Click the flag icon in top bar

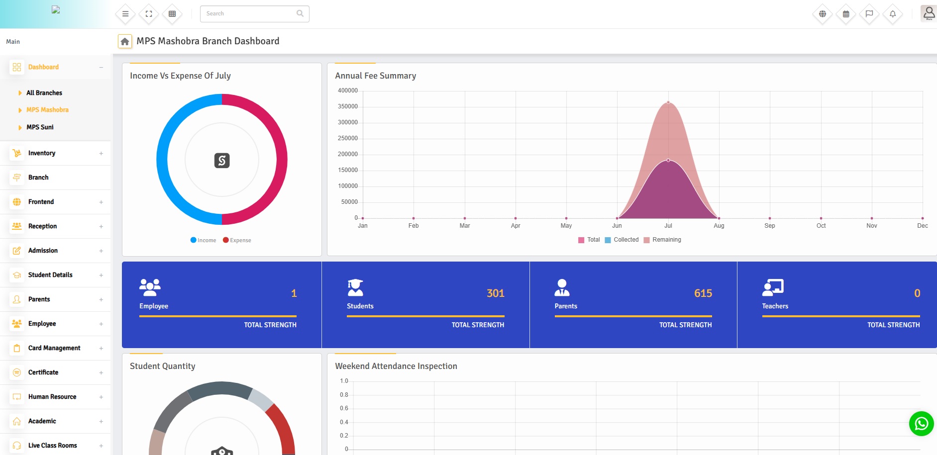point(869,14)
